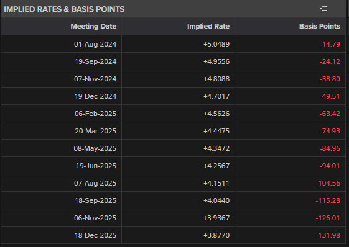Click the pop-out window icon in panel header
349x247 pixels.
click(323, 9)
